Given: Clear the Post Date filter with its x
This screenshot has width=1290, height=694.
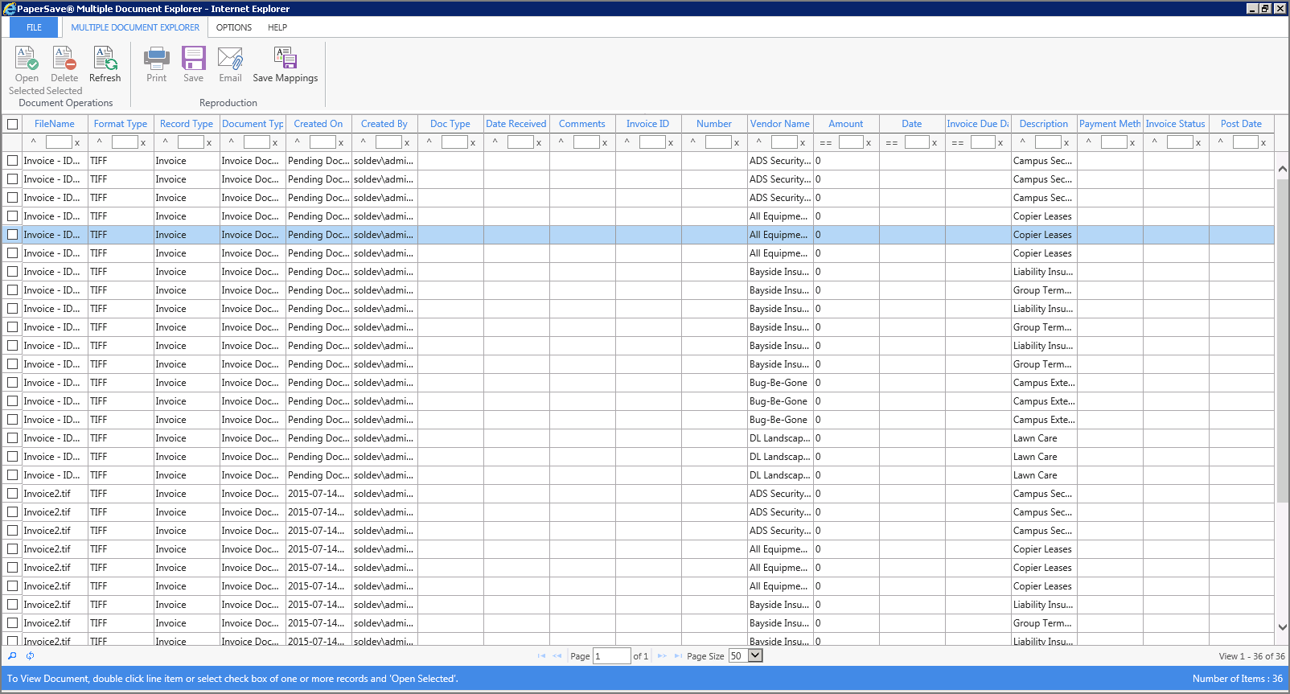Looking at the screenshot, I should coord(1263,143).
